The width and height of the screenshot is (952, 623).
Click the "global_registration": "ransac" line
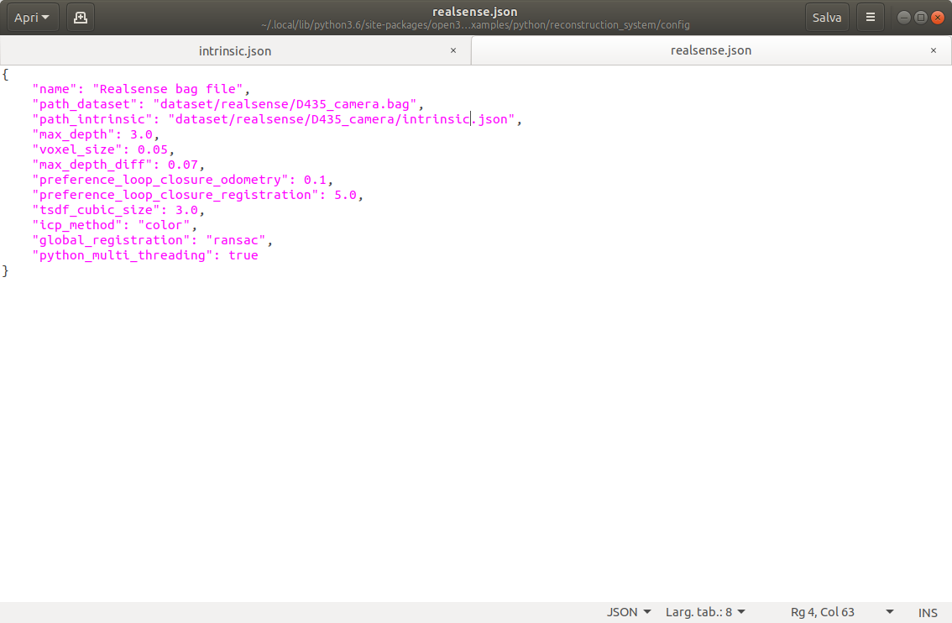[153, 240]
